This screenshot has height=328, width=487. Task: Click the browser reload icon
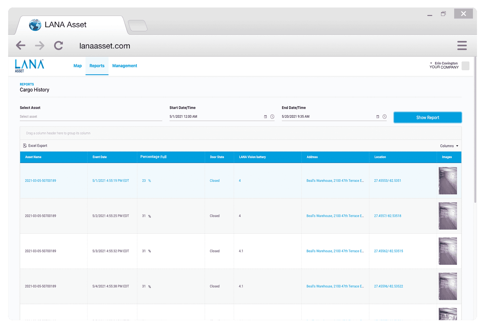click(58, 46)
